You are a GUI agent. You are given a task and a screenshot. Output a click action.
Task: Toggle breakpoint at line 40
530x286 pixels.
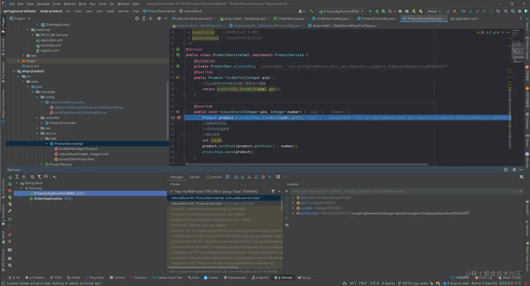click(179, 118)
